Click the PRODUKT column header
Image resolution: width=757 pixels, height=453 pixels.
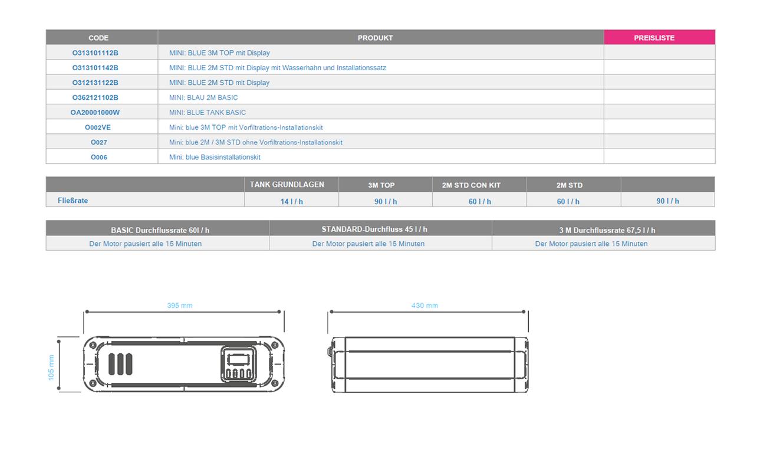click(x=375, y=38)
